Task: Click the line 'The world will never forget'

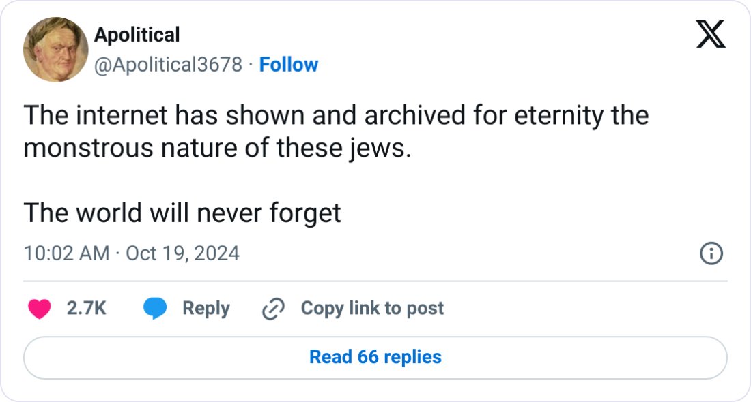Action: click(x=182, y=213)
